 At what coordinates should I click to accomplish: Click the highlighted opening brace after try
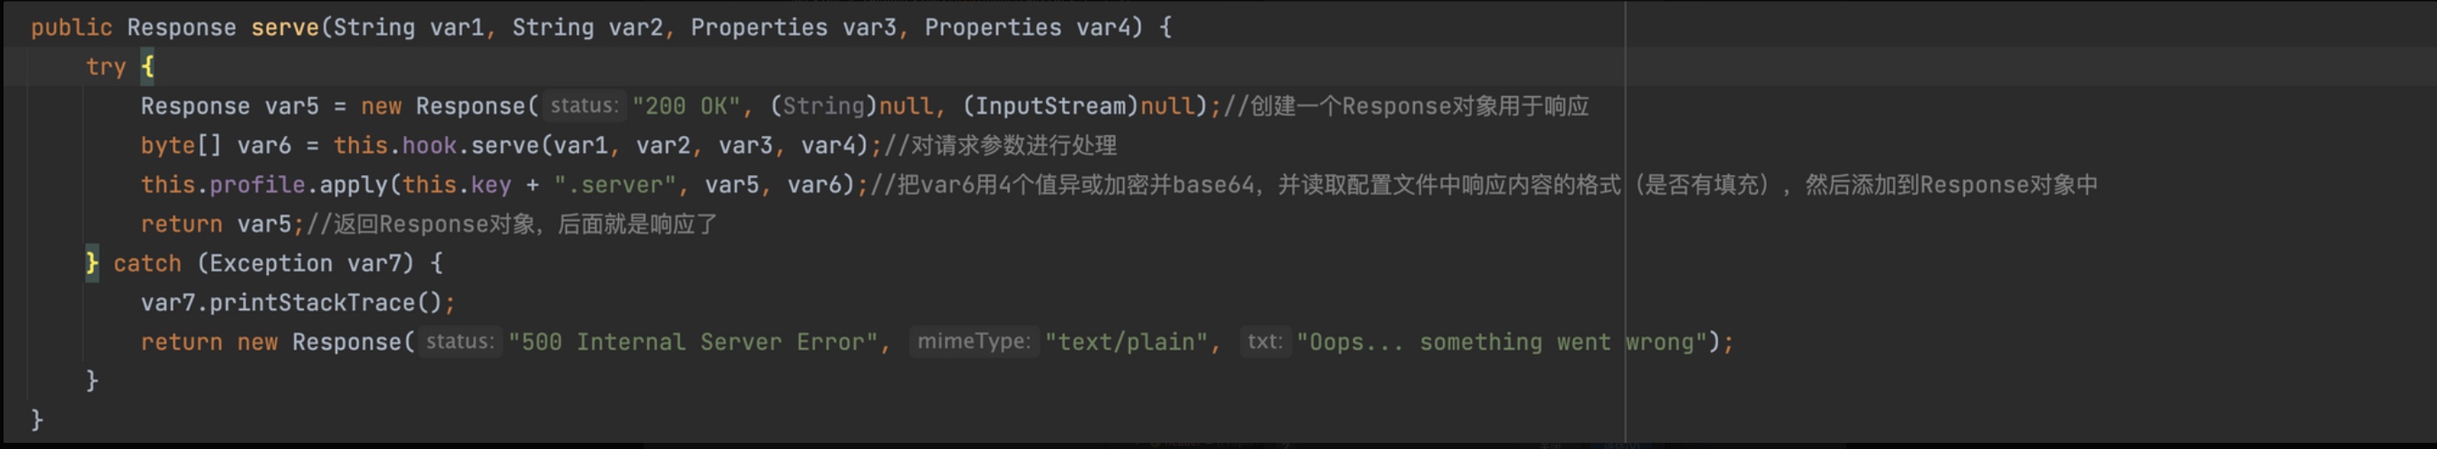coord(148,67)
